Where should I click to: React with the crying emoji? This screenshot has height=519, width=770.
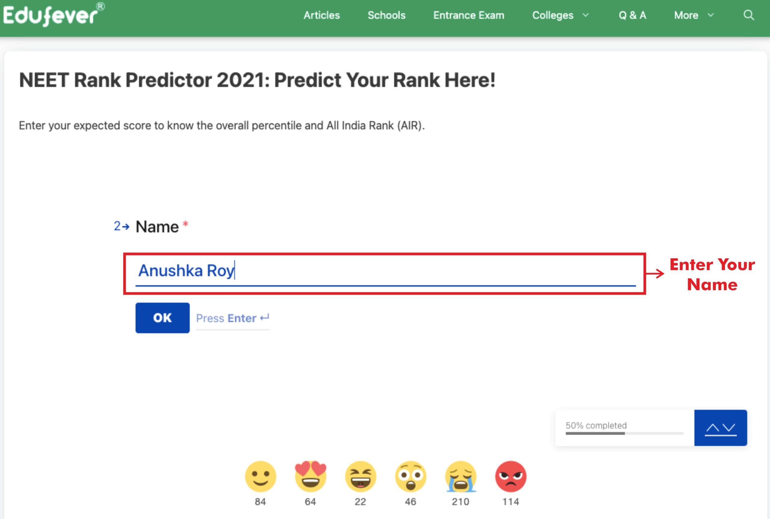coord(460,476)
